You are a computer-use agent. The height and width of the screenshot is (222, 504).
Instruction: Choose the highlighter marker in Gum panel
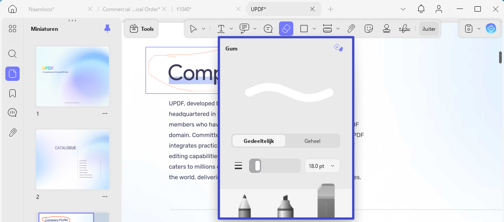coord(285,206)
